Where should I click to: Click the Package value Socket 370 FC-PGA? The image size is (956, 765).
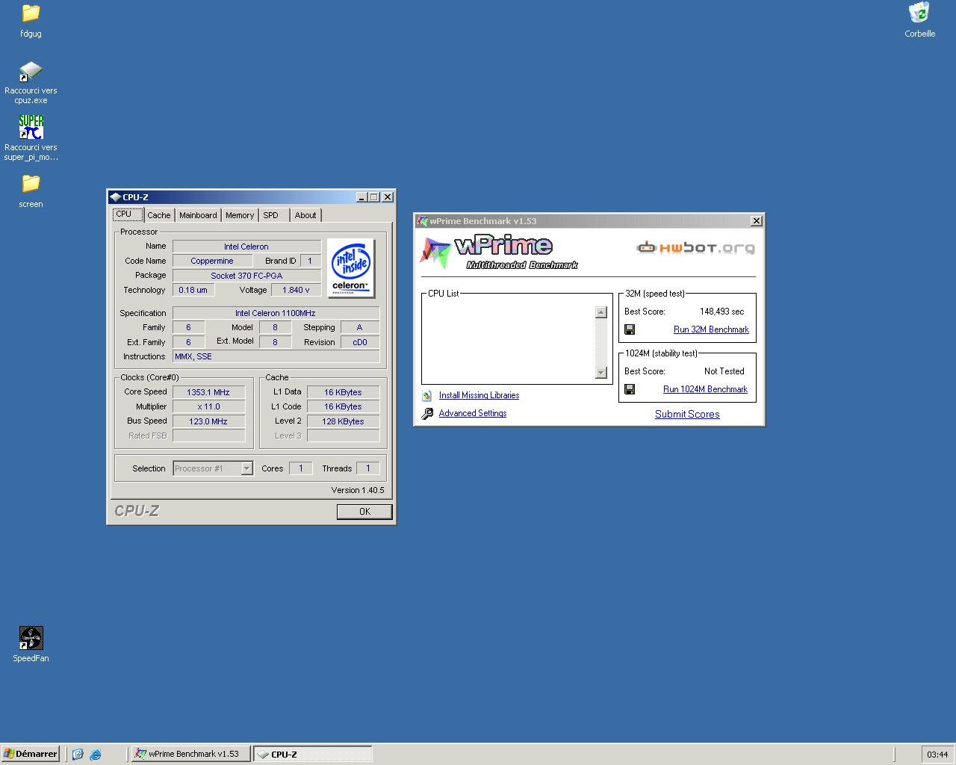[x=246, y=276]
